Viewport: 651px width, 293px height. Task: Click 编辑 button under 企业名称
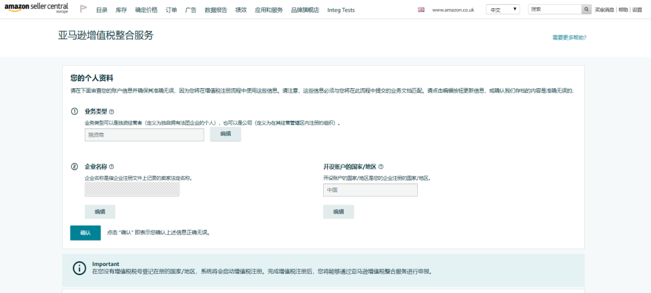point(100,212)
